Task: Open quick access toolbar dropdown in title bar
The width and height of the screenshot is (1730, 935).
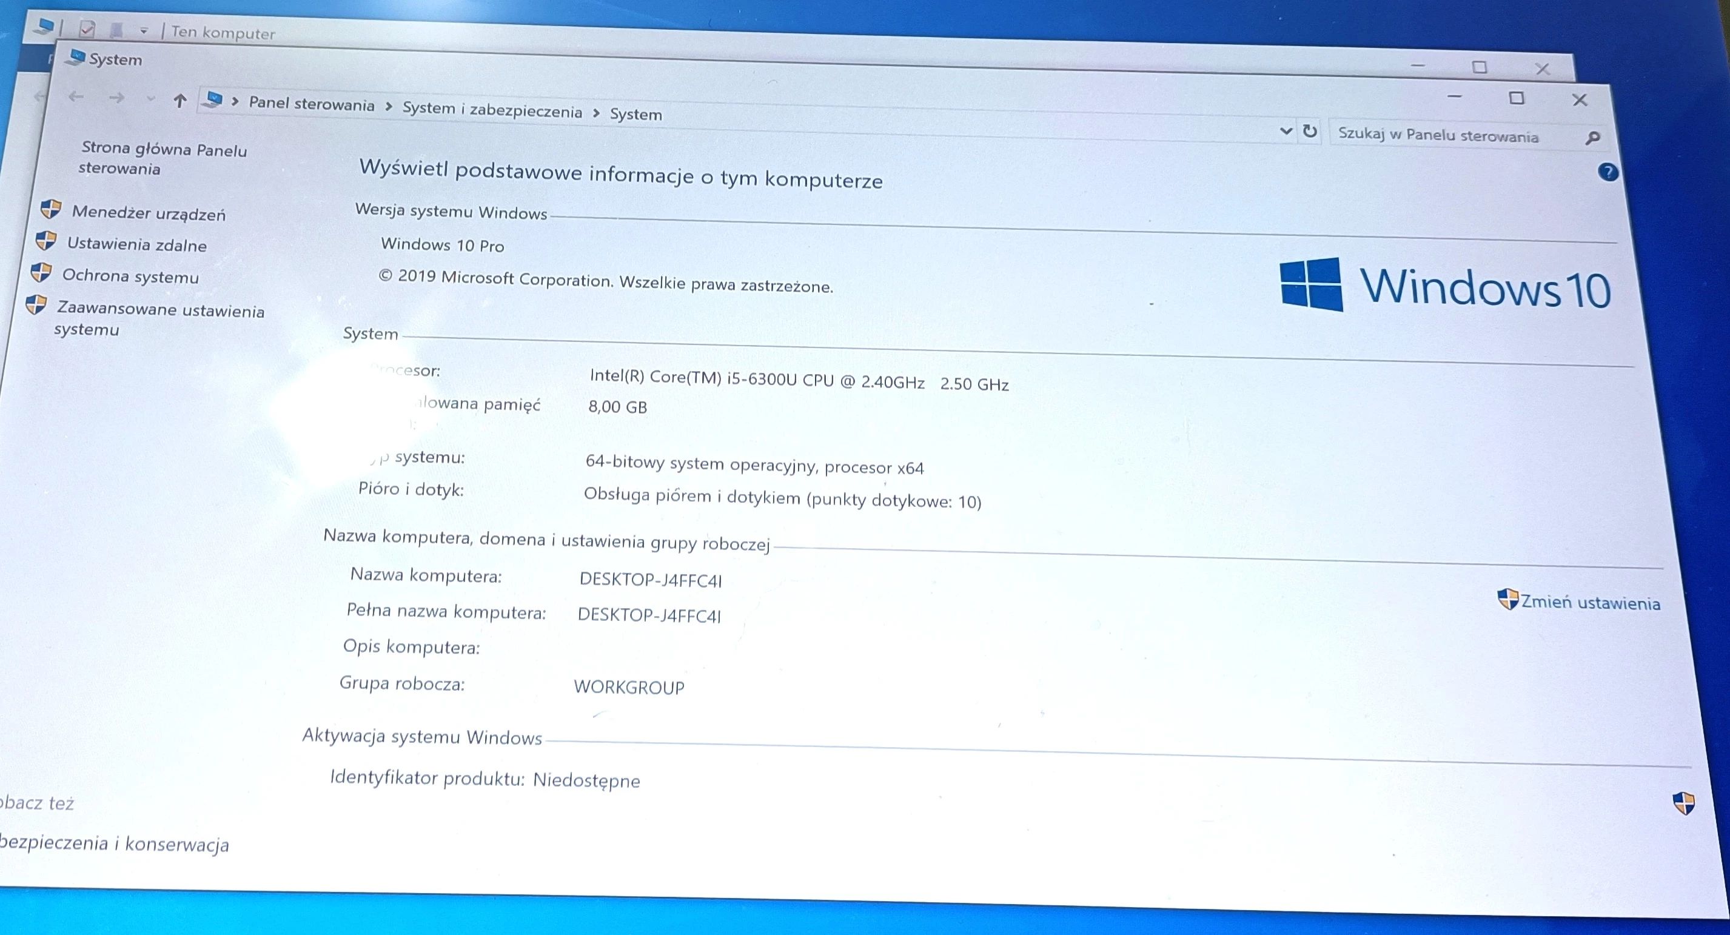Action: [144, 31]
